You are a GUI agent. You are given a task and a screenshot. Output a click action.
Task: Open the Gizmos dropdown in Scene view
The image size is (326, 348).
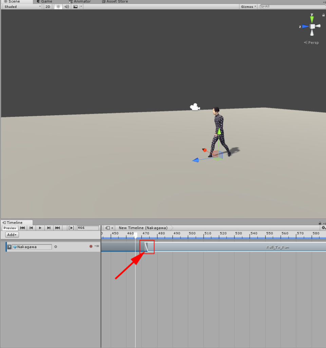248,6
